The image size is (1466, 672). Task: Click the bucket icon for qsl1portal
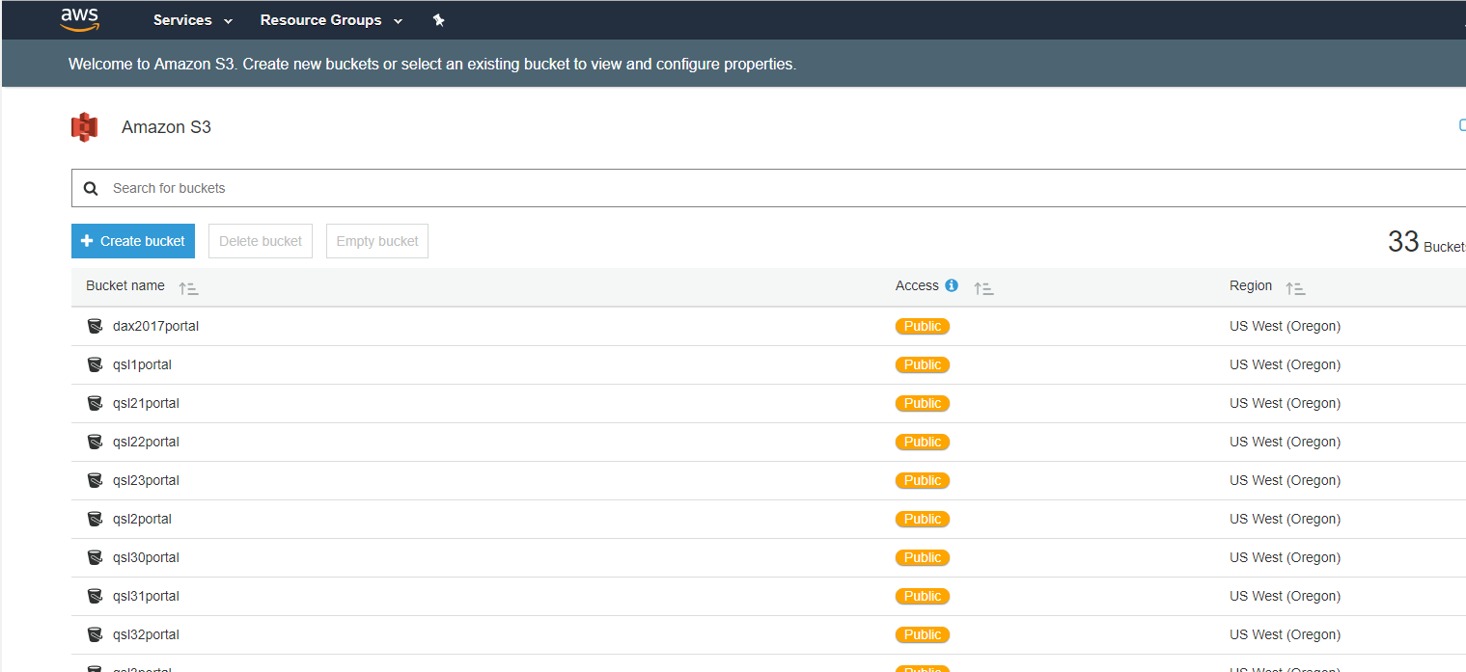click(95, 364)
